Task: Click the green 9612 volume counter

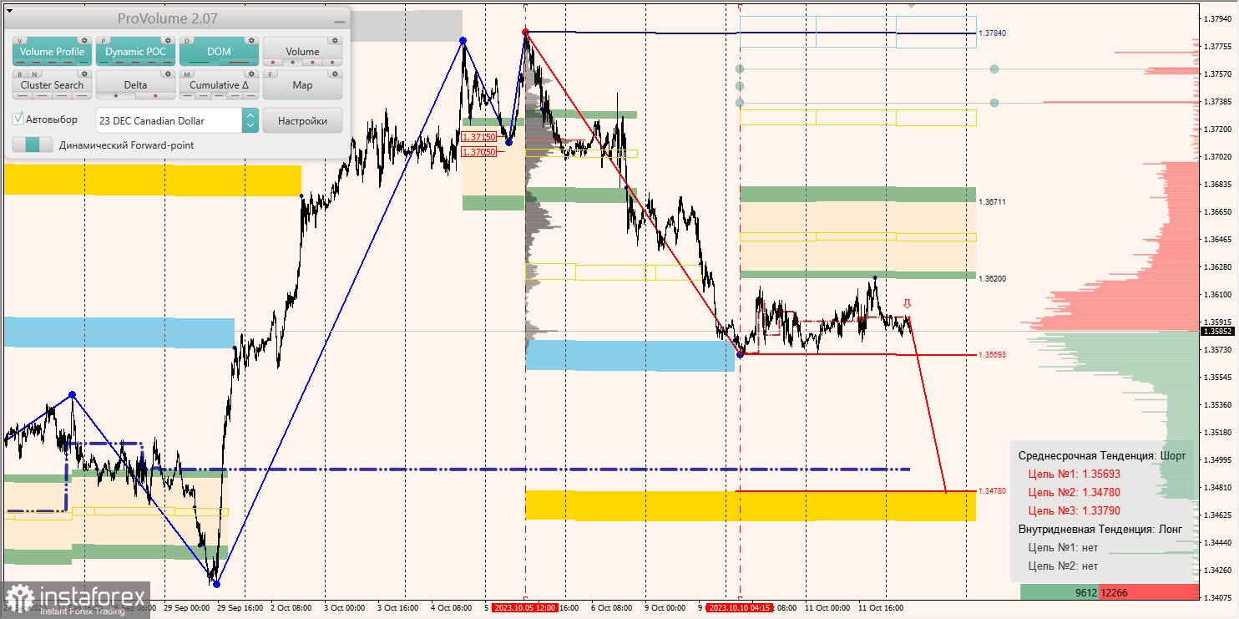Action: point(1059,592)
